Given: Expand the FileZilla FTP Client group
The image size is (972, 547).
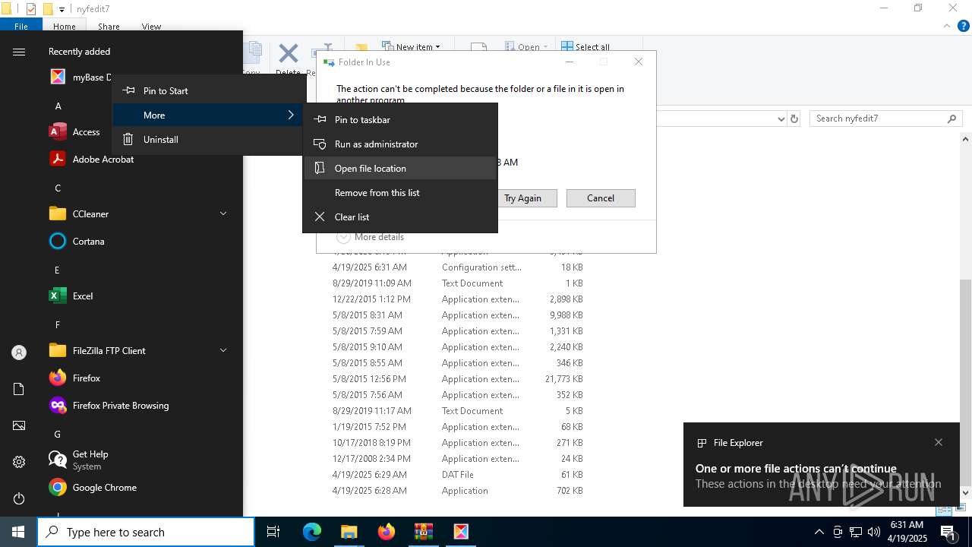Looking at the screenshot, I should 223,350.
